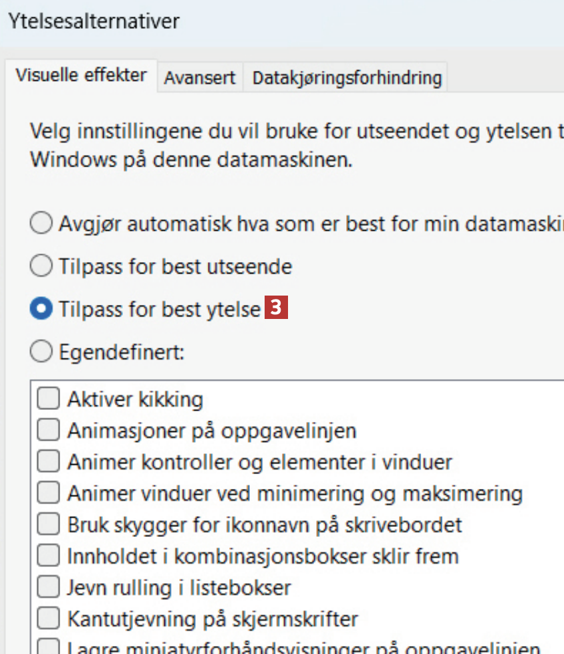Select the 'Egendefinert' radio button
This screenshot has height=654, width=564.
coord(41,352)
